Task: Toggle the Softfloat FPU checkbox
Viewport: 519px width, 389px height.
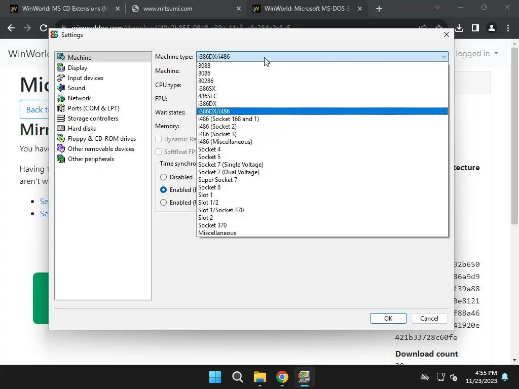Action: pos(159,151)
